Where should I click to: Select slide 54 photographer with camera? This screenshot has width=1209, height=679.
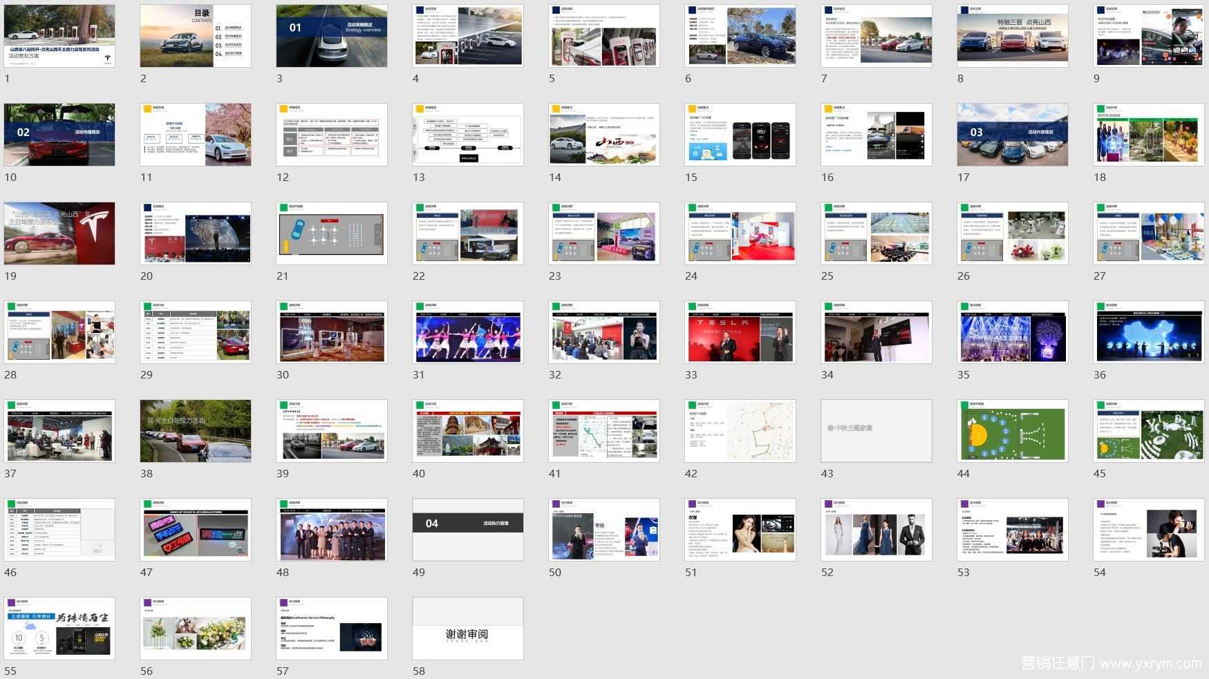point(1149,530)
